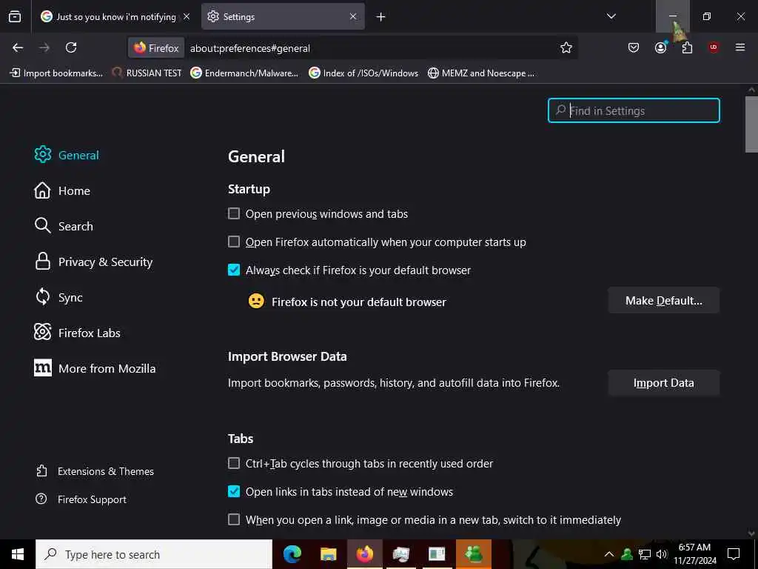Click the Import Data button
The width and height of the screenshot is (758, 569).
click(x=664, y=383)
